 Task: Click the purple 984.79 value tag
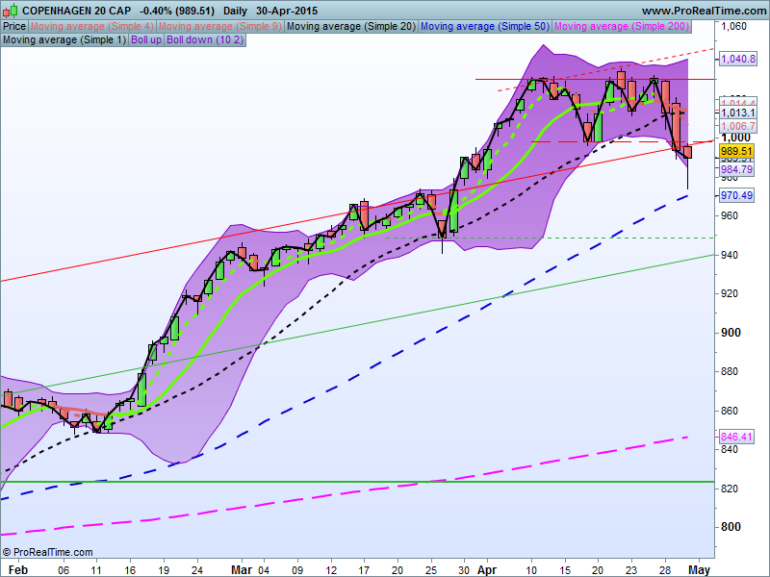coord(735,169)
